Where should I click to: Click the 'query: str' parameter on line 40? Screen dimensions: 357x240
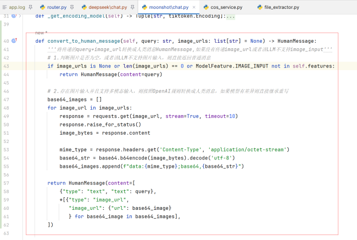point(156,41)
